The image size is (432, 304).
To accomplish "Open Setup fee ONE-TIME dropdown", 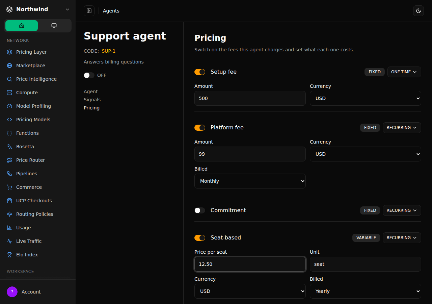I will coord(404,72).
